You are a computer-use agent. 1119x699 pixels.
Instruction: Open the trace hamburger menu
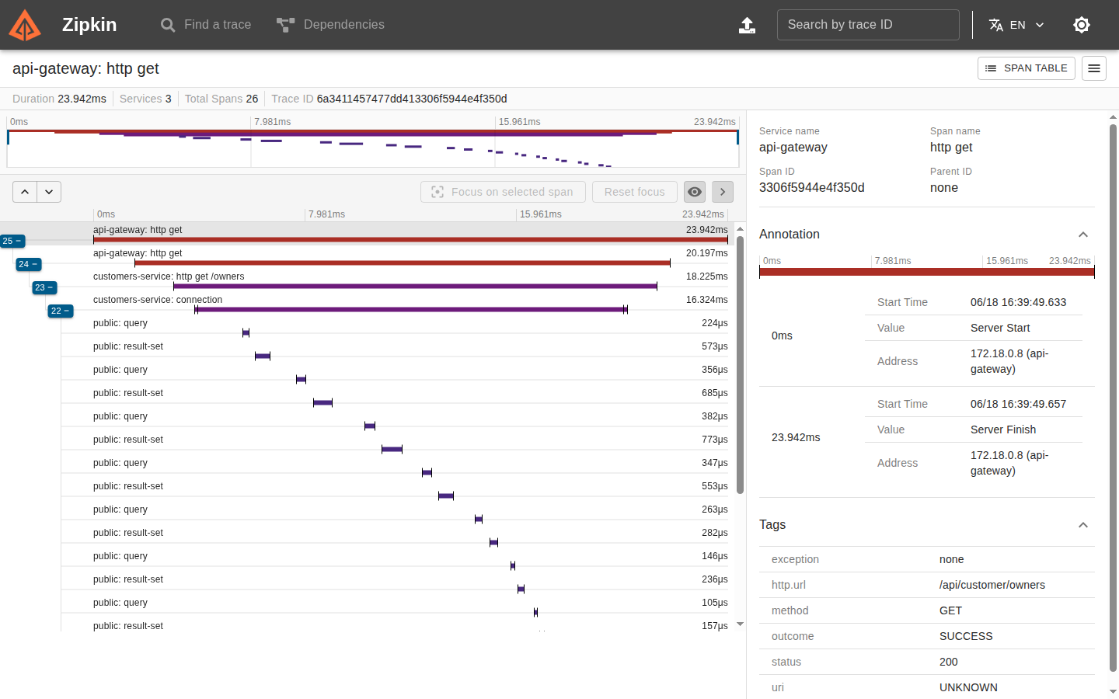tap(1094, 68)
